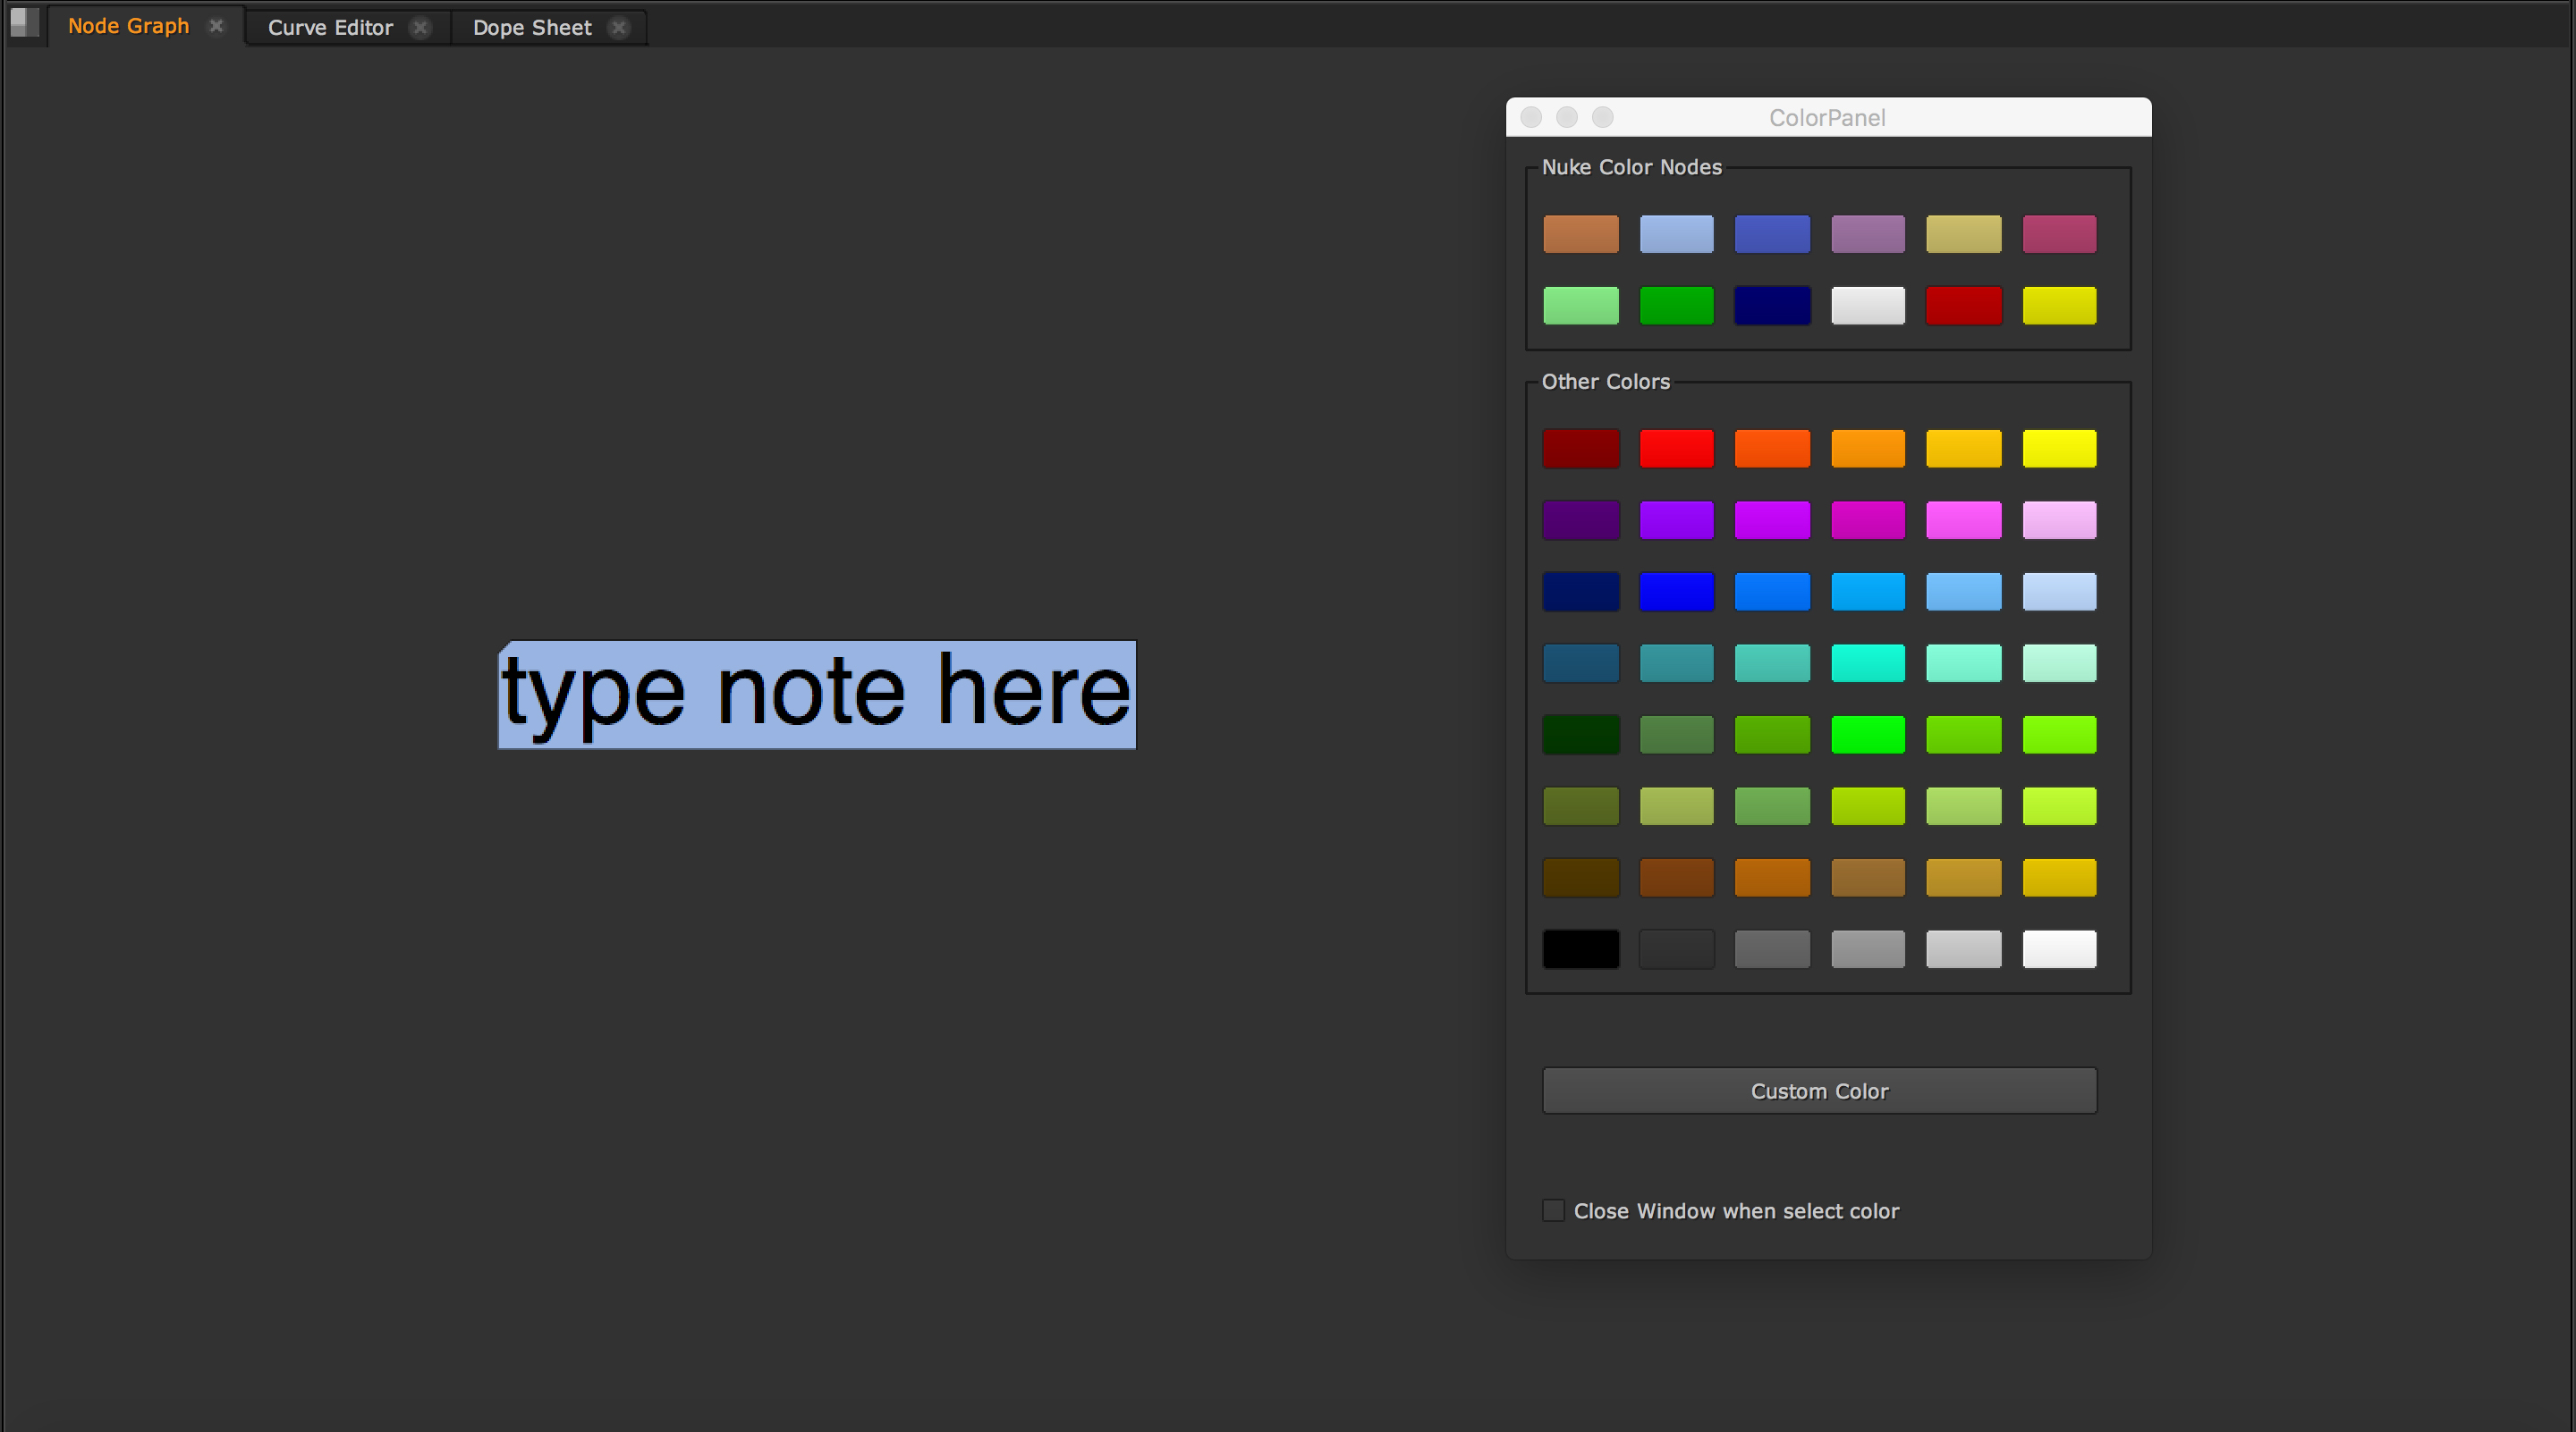Click the ColorPanel window close button
This screenshot has height=1432, width=2576.
(x=1531, y=117)
